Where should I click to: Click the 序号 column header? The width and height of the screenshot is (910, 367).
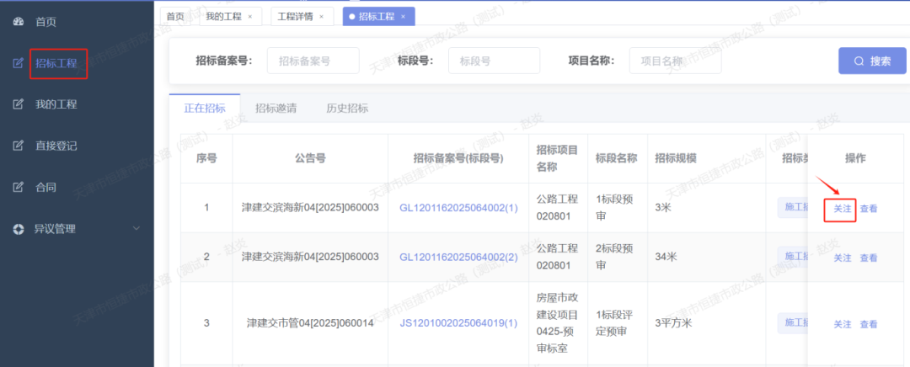(x=206, y=158)
